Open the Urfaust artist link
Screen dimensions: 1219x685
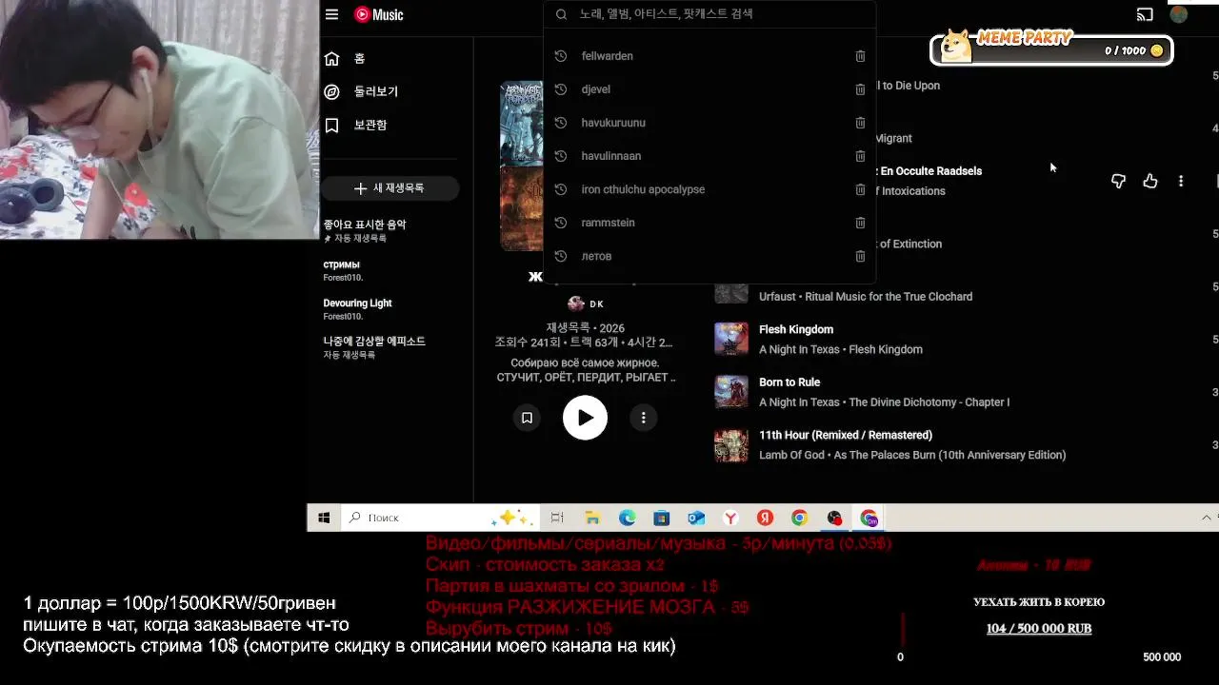777,297
